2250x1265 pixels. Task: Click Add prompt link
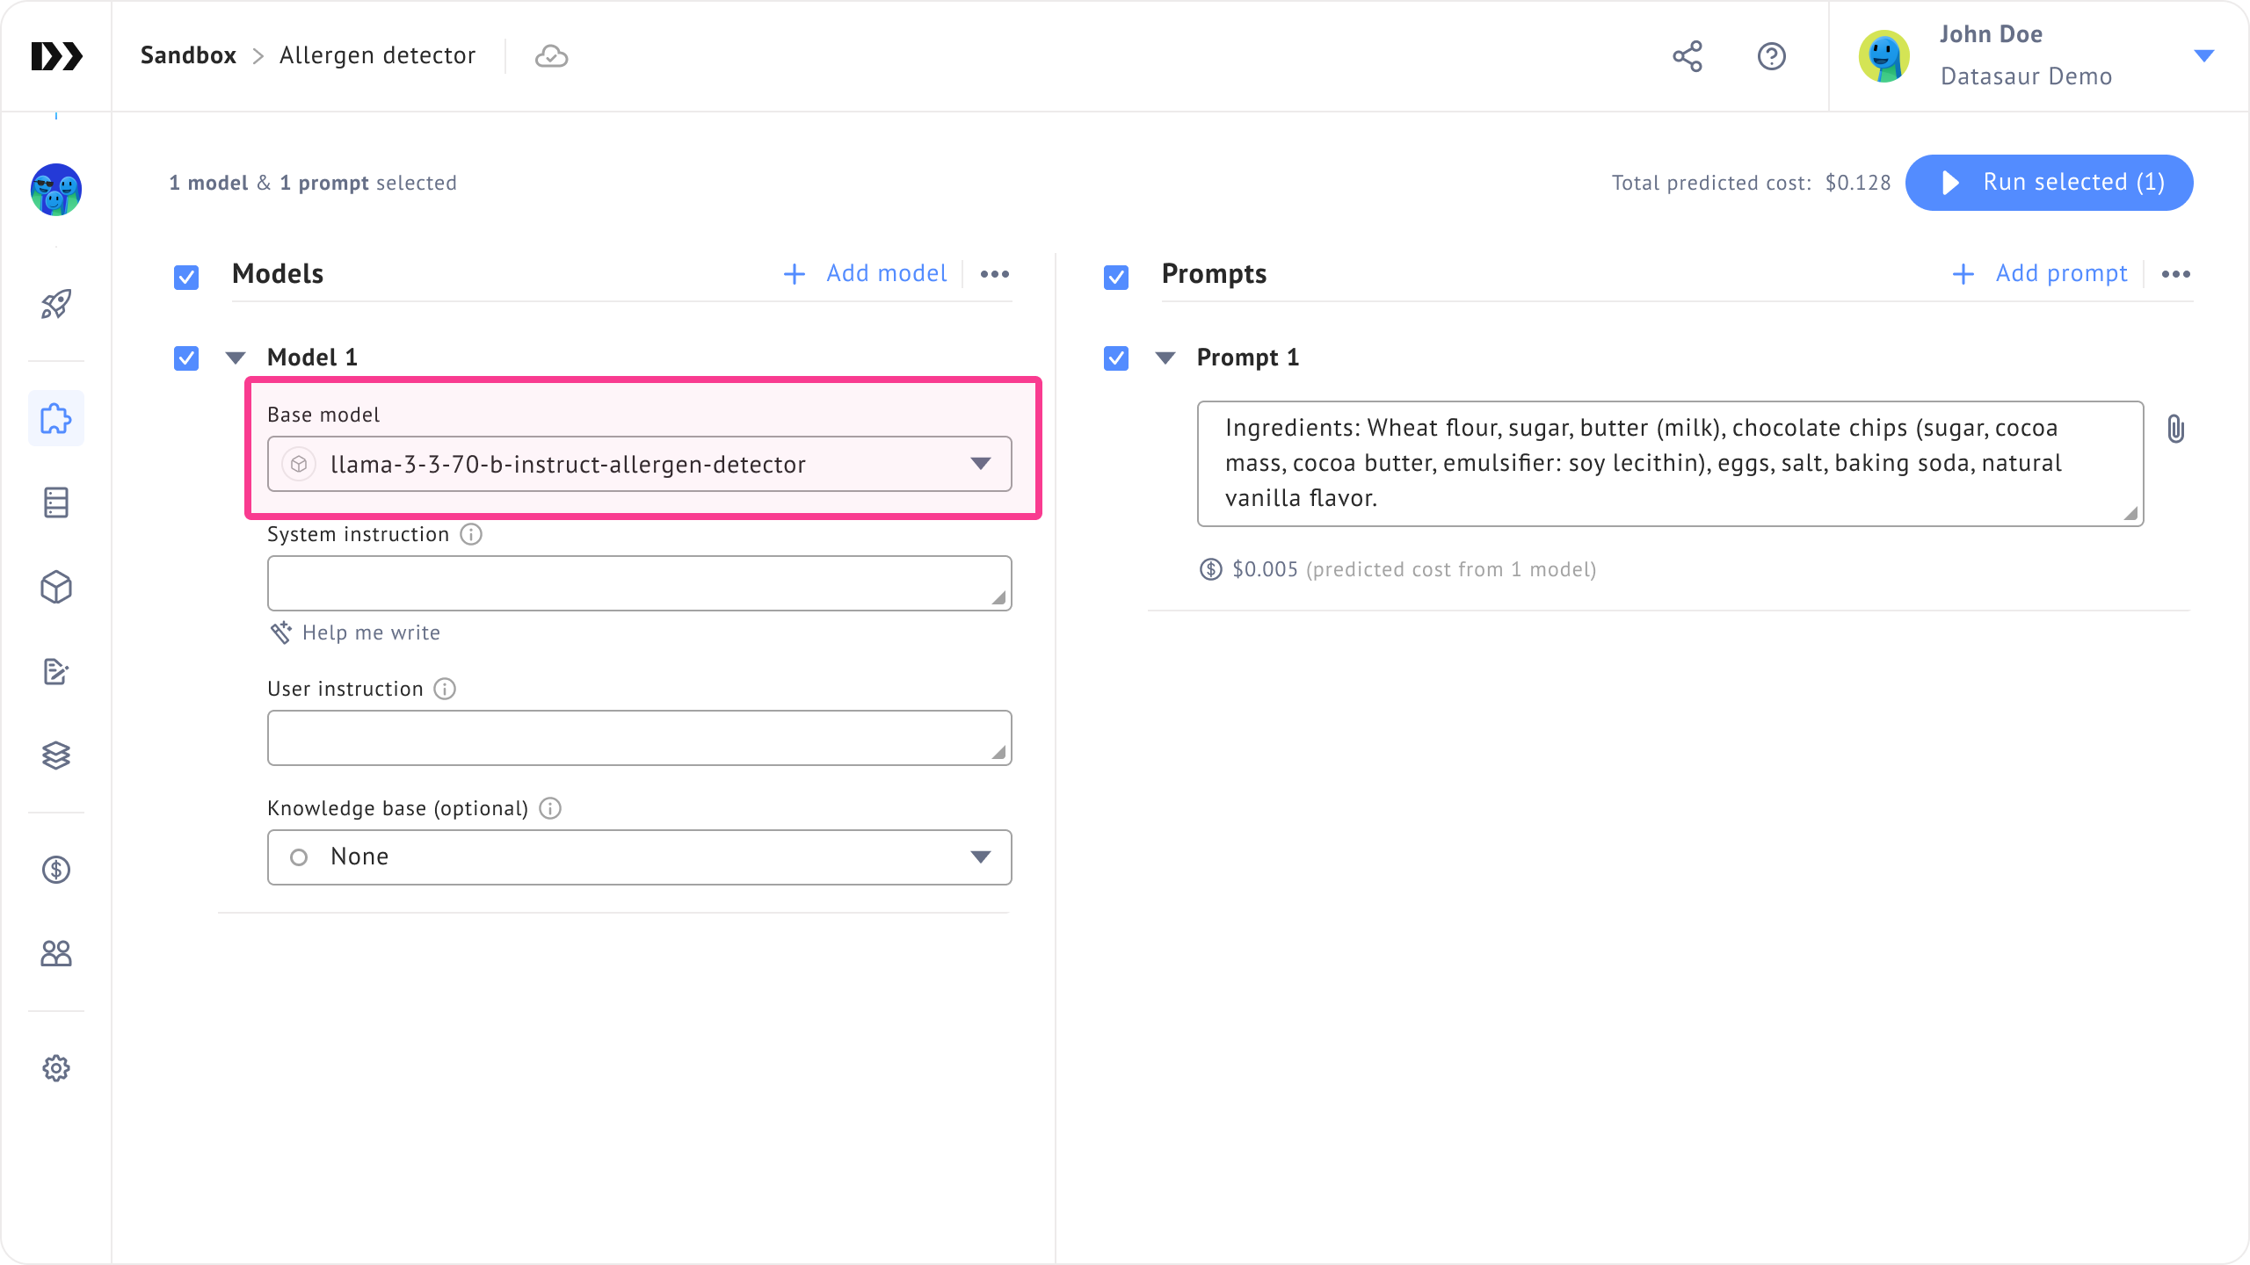point(2040,274)
